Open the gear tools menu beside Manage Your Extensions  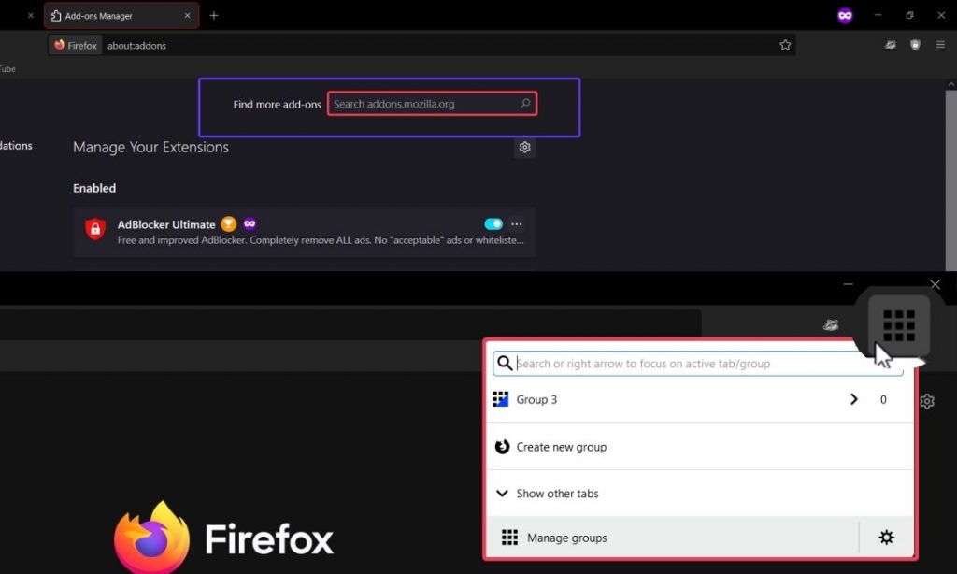tap(524, 147)
